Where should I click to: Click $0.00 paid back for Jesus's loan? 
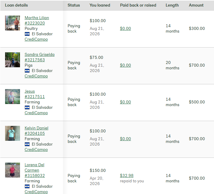[125, 102]
